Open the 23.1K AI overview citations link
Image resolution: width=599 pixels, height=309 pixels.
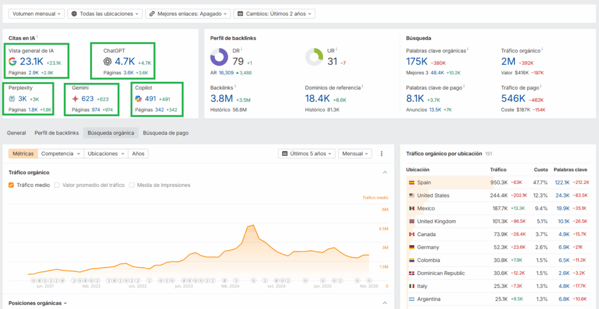[x=32, y=61]
